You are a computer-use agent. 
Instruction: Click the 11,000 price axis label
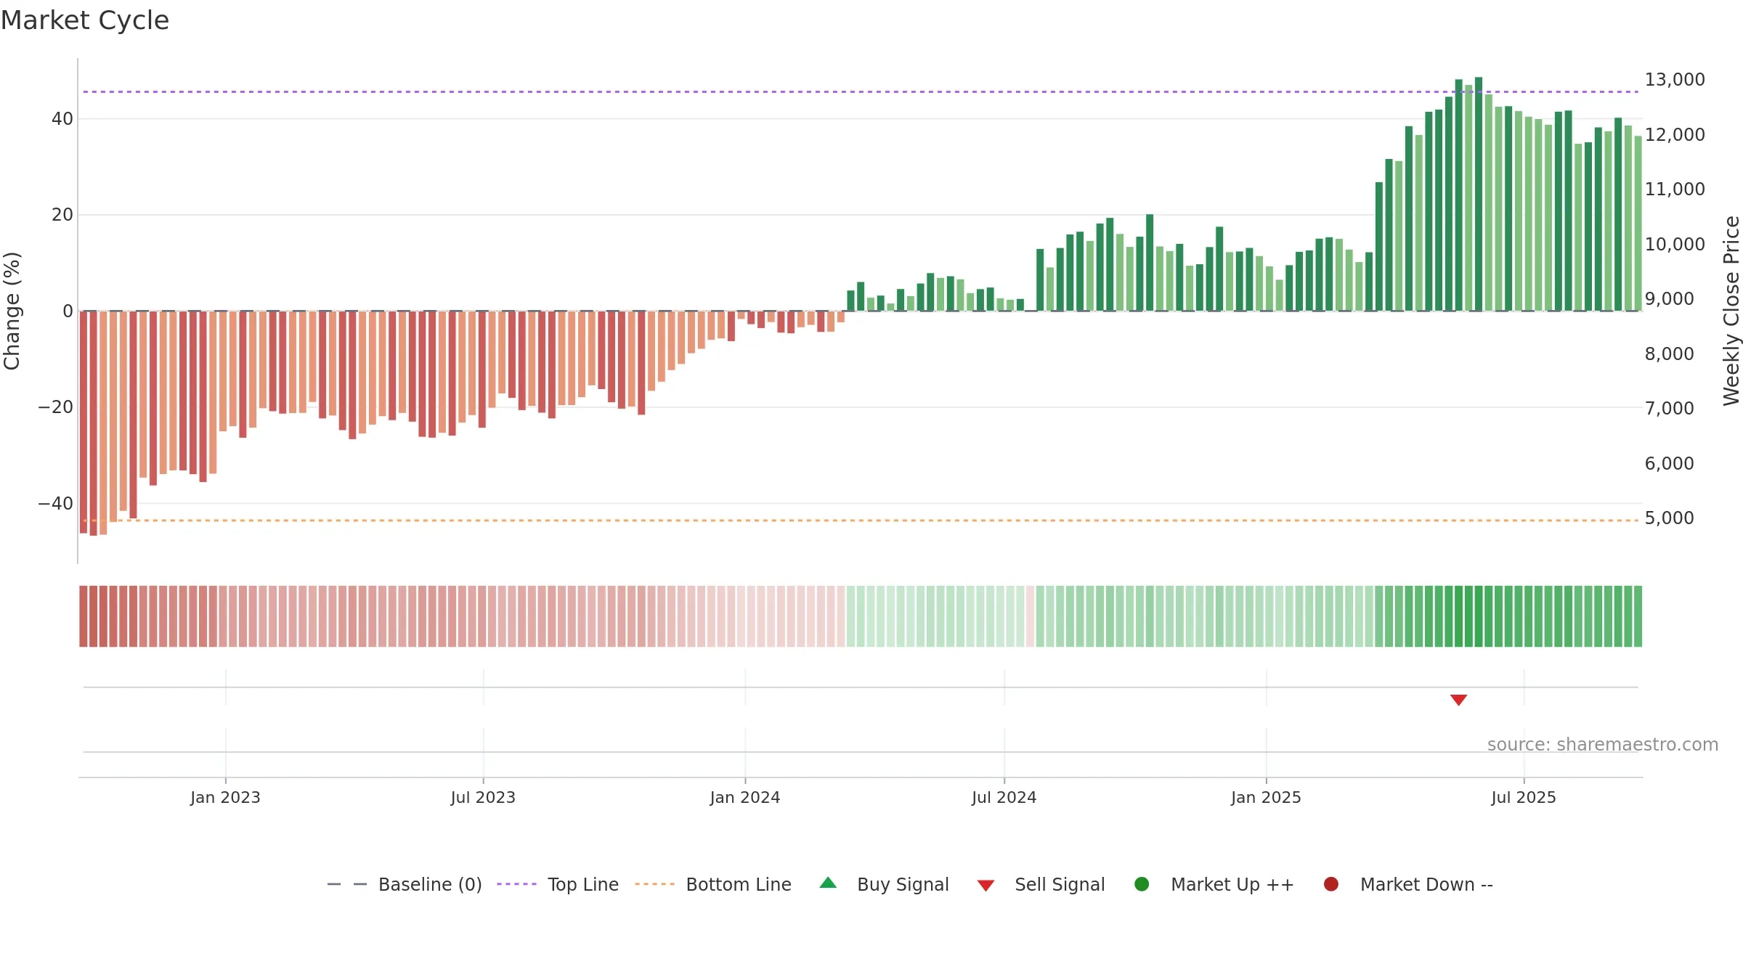1675,189
